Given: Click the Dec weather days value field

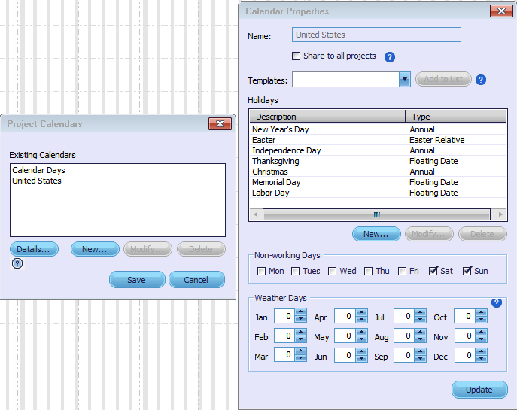Looking at the screenshot, I should click(x=465, y=355).
